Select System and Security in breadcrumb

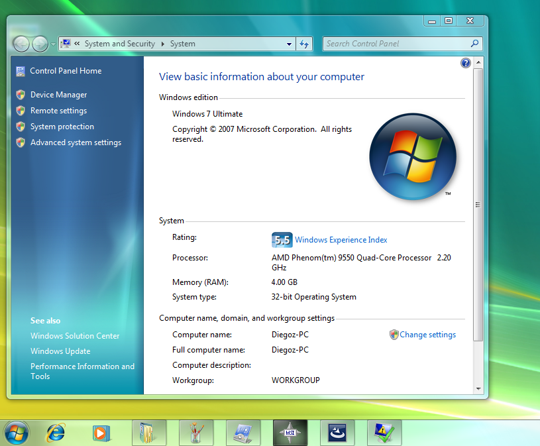click(119, 44)
